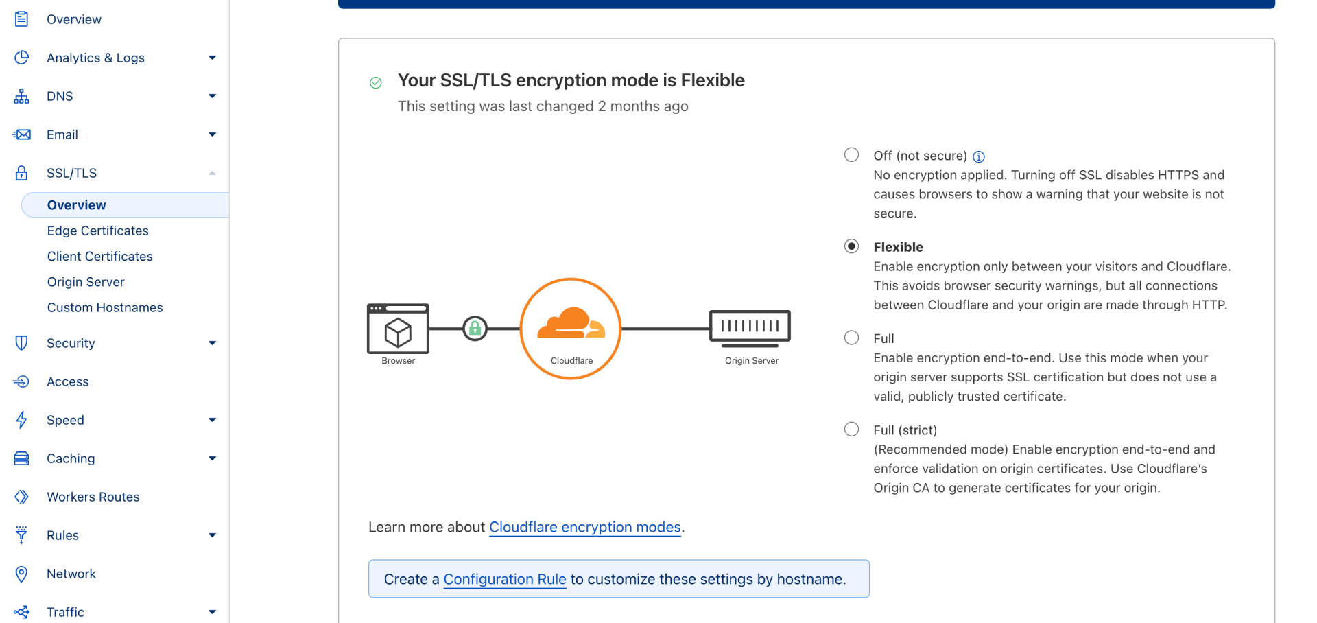This screenshot has width=1317, height=623.
Task: Click the info icon beside Off (not secure)
Action: (979, 156)
